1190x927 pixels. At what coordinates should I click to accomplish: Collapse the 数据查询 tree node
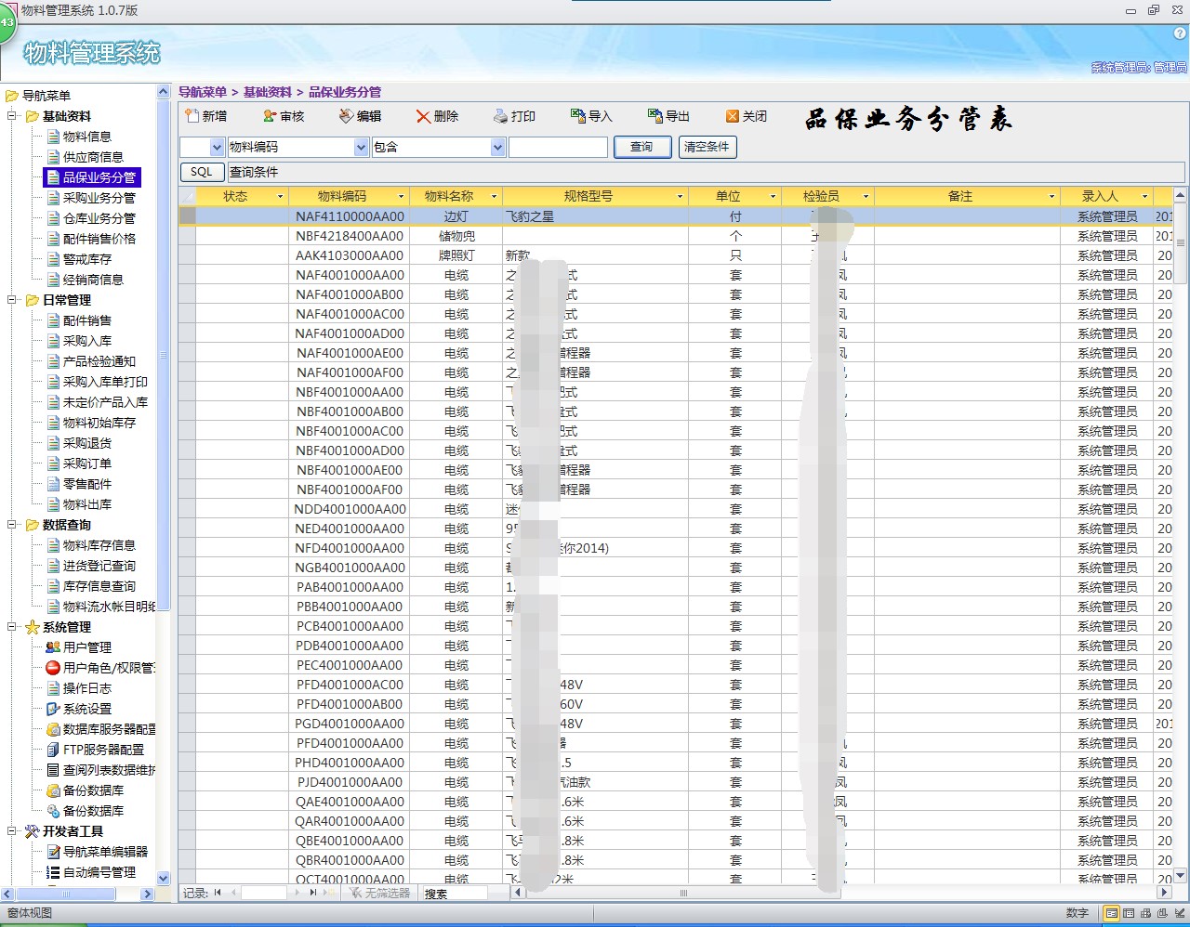12,525
